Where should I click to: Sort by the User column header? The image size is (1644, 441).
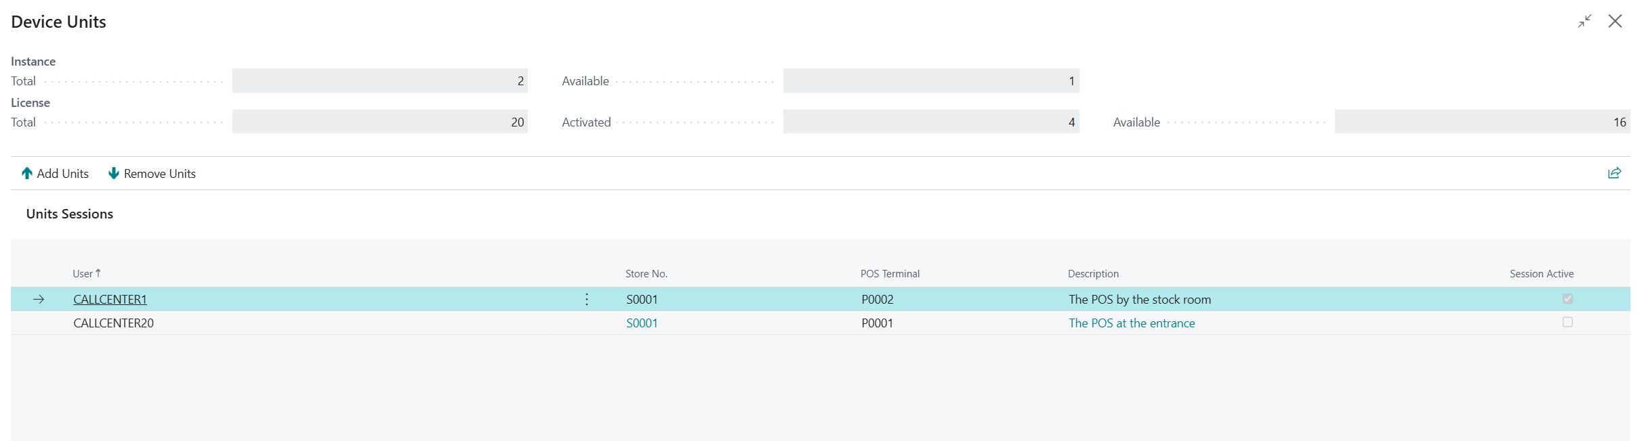click(83, 274)
